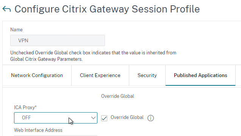This screenshot has width=241, height=136.
Task: Click the Unchecked Override Global description text
Action: click(x=93, y=56)
